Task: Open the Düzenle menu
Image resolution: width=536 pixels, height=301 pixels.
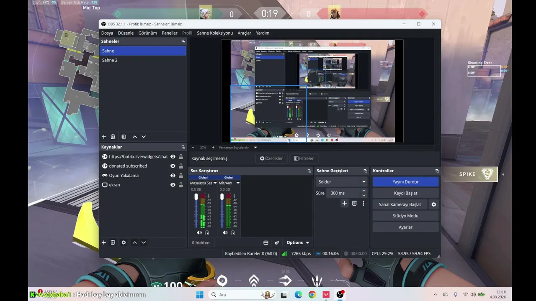Action: pyautogui.click(x=126, y=33)
